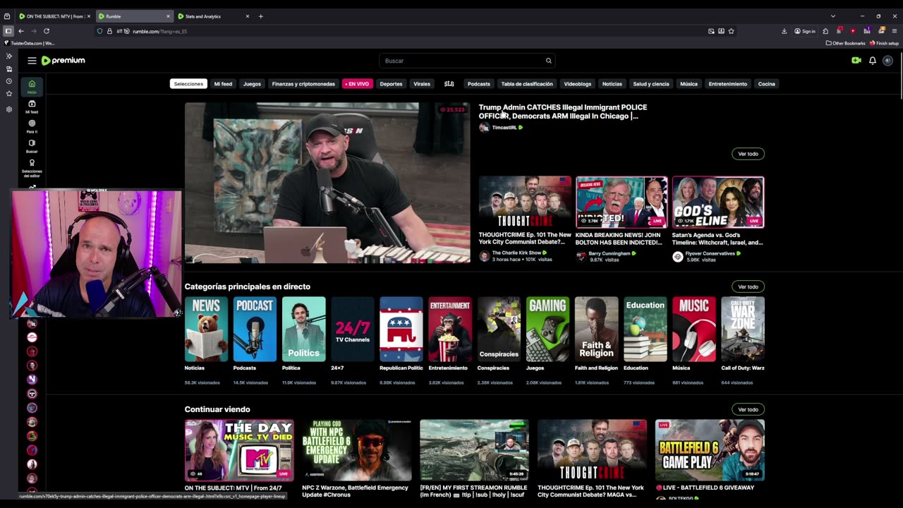The height and width of the screenshot is (508, 903).
Task: Open Other Bookmarks folder
Action: click(845, 43)
